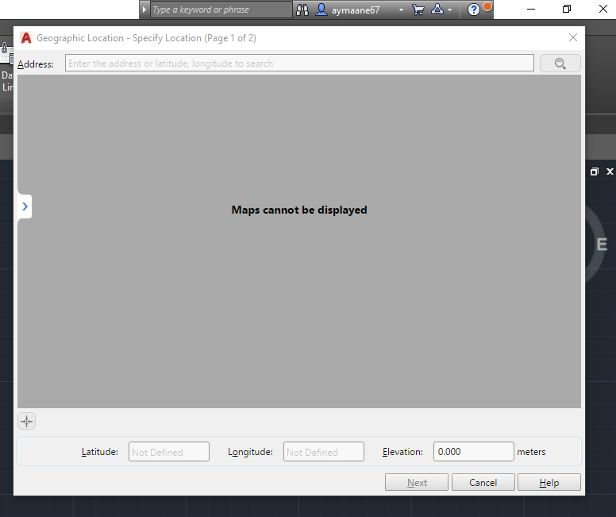Close the drawing viewport
The image size is (616, 517).
610,172
